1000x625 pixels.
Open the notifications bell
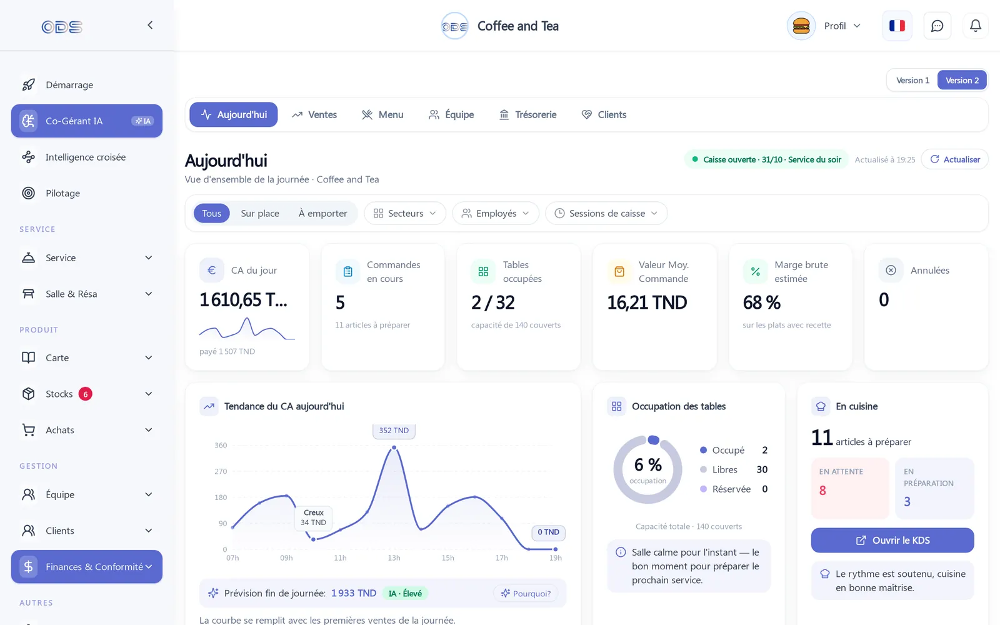point(975,26)
